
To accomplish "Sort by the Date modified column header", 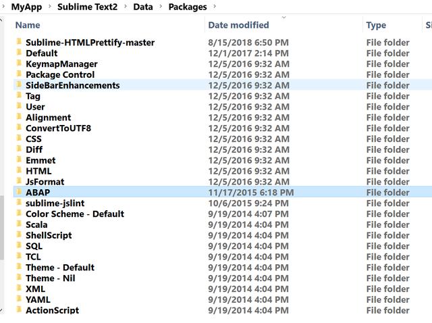I will coord(238,25).
